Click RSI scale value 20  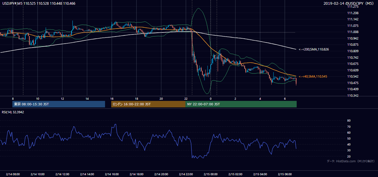click(349, 156)
